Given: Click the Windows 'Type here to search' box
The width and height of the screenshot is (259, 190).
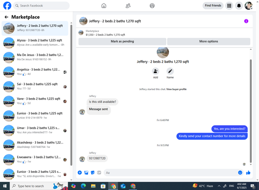Looking at the screenshot, I should tap(39, 186).
